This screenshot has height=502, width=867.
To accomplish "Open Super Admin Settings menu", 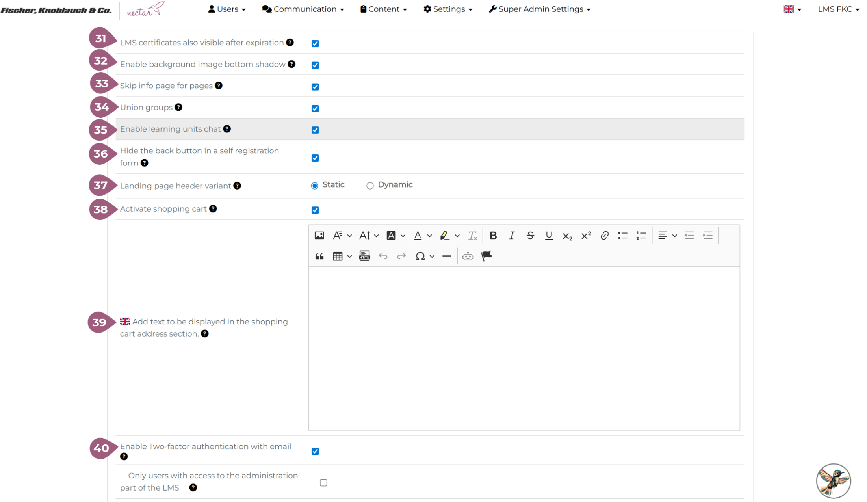I will (x=540, y=9).
